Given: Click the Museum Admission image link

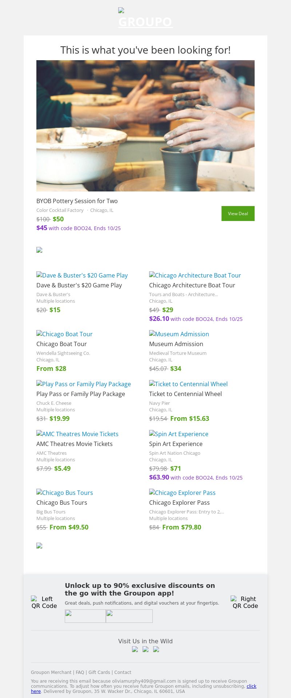Looking at the screenshot, I should 179,334.
